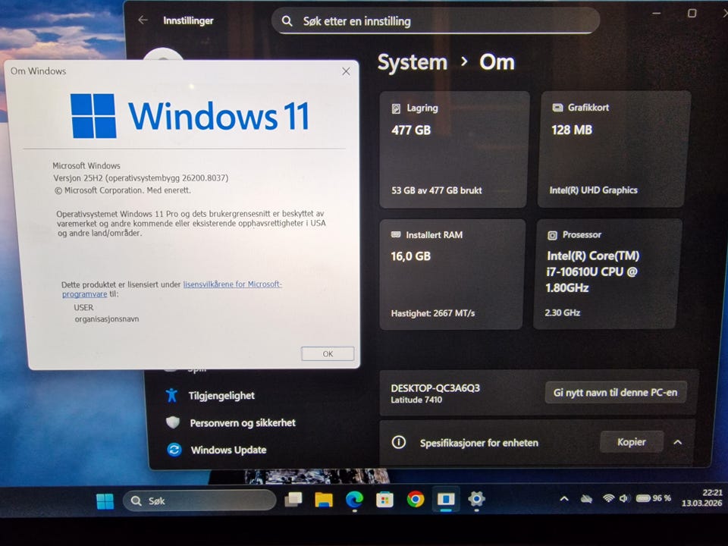The height and width of the screenshot is (546, 728).
Task: Click the 'Latitude 7410' model text
Action: tap(416, 400)
